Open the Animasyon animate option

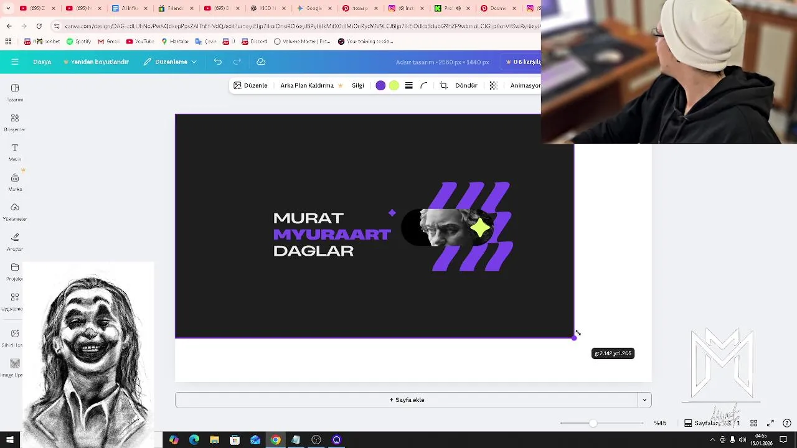tap(525, 85)
